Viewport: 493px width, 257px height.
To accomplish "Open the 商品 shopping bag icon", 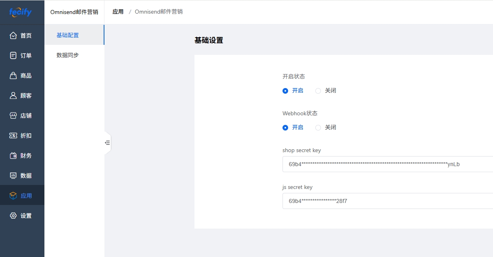I will click(13, 76).
